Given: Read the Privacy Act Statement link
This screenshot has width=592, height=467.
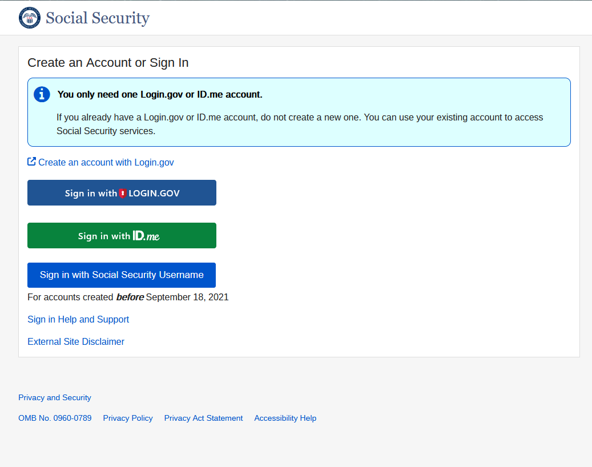Looking at the screenshot, I should (x=203, y=418).
